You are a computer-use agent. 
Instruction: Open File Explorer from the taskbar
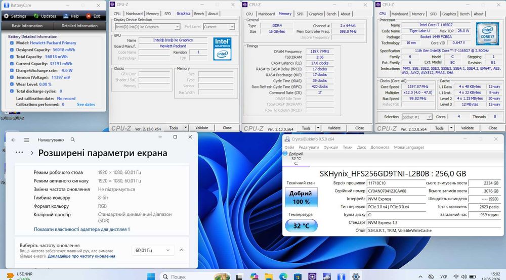(x=269, y=276)
